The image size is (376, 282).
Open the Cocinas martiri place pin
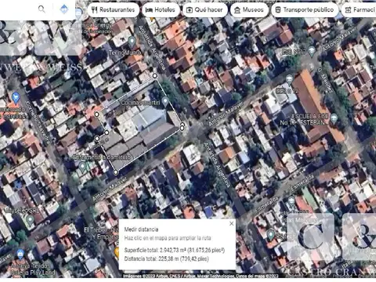(165, 101)
